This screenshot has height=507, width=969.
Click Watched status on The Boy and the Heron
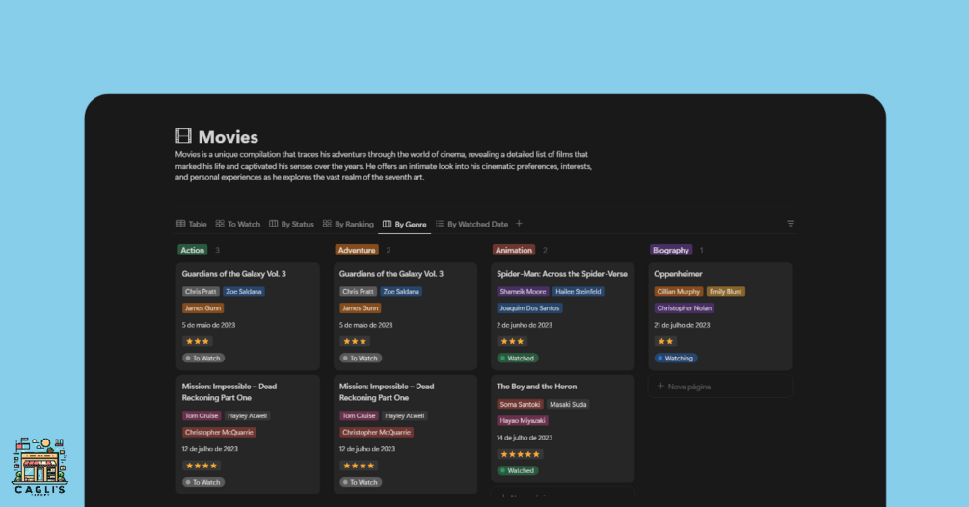point(517,470)
